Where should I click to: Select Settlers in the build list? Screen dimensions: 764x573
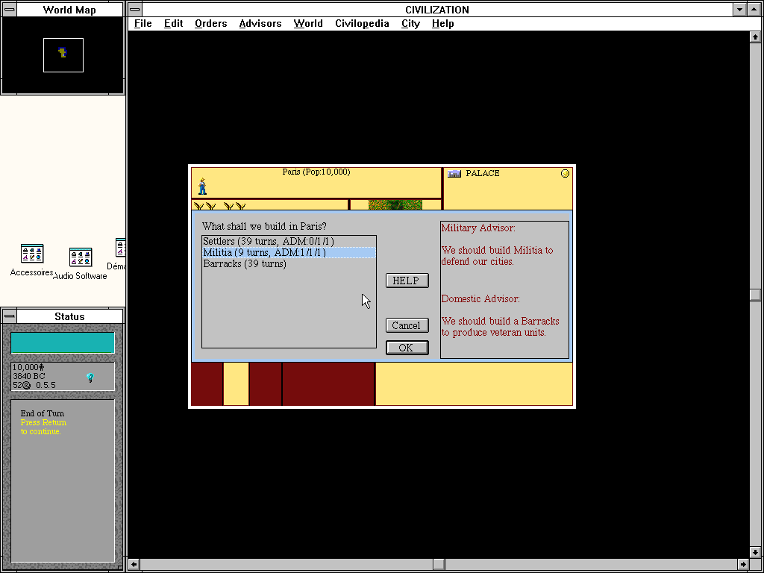pyautogui.click(x=289, y=241)
